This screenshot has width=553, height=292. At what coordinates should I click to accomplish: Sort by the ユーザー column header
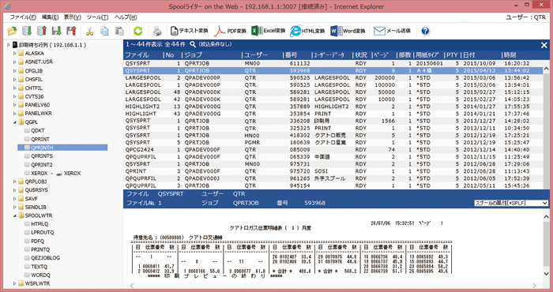(x=256, y=55)
